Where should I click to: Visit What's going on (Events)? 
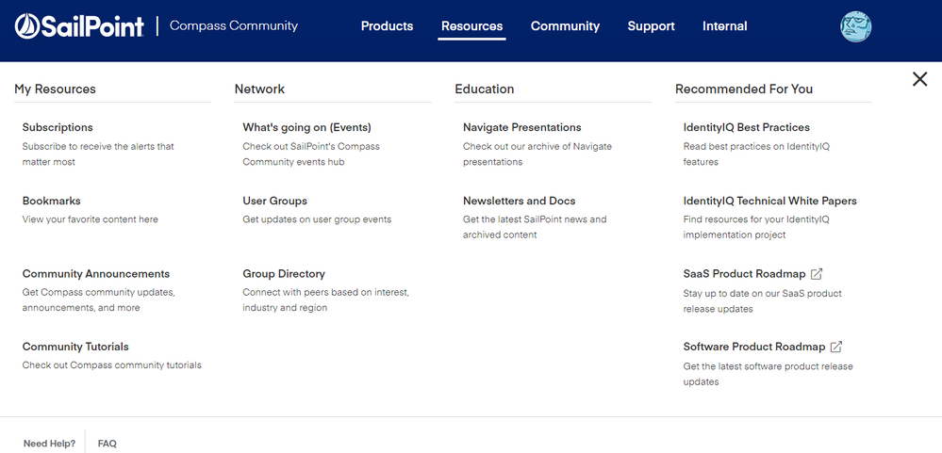point(306,127)
